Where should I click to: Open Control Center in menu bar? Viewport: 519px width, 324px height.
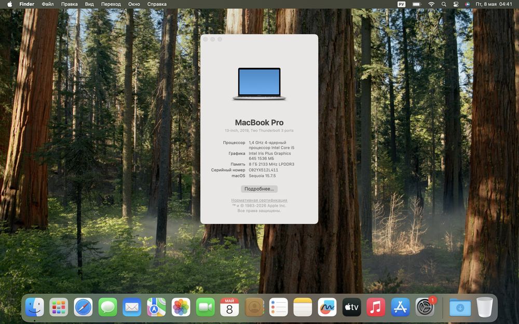click(456, 4)
